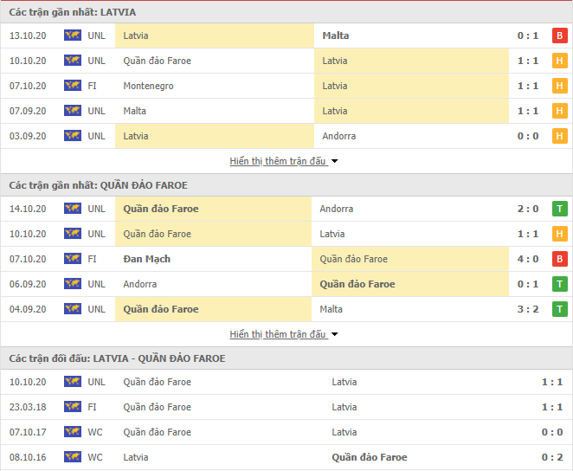Open the Latvia vs Malta 0:1 match
The width and height of the screenshot is (573, 471).
286,35
